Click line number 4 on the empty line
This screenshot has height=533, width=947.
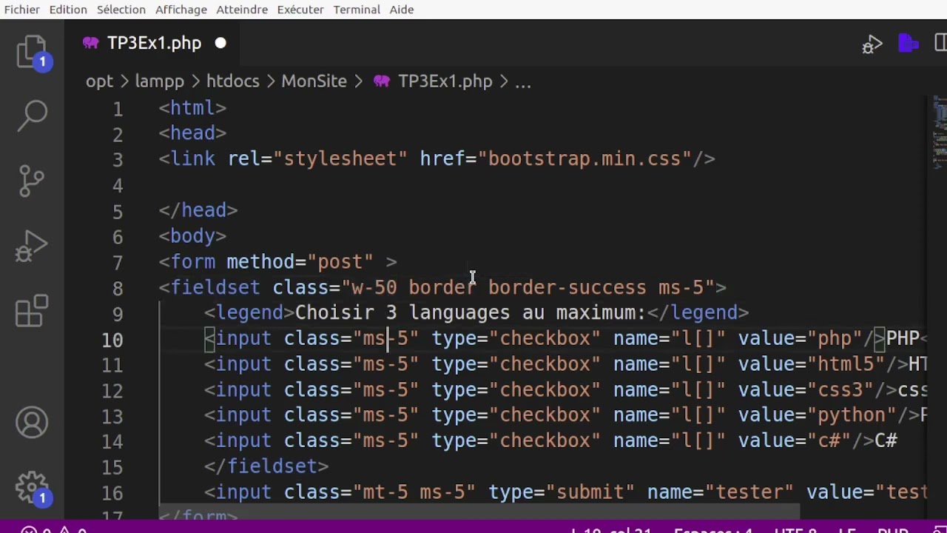tap(118, 186)
